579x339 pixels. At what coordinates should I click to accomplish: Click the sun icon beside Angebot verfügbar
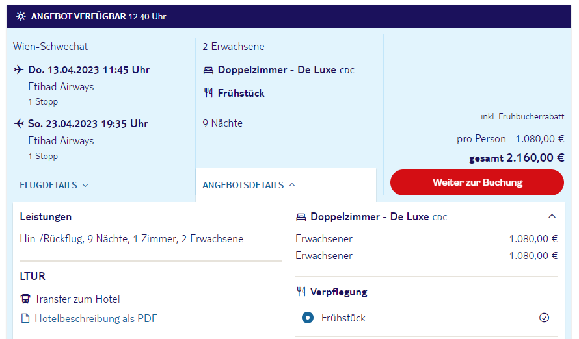[x=21, y=16]
